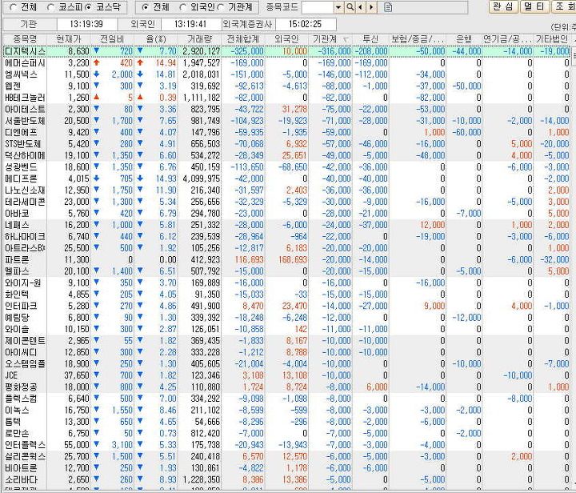Viewport: 576px width, 493px height.
Task: Click 파트론 foreign value 168,693
Action: pos(293,260)
